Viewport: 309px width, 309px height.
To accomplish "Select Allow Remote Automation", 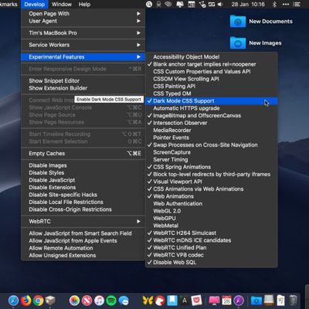I will 83,248.
